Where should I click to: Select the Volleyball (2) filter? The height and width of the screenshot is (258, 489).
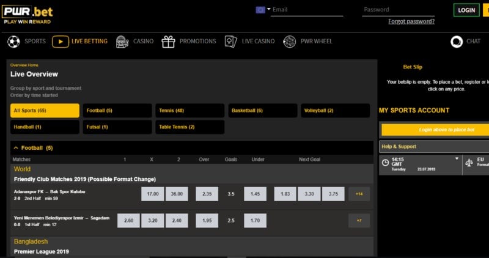coord(335,111)
